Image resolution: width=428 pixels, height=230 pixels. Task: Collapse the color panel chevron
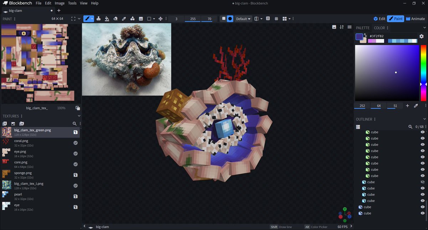(424, 28)
